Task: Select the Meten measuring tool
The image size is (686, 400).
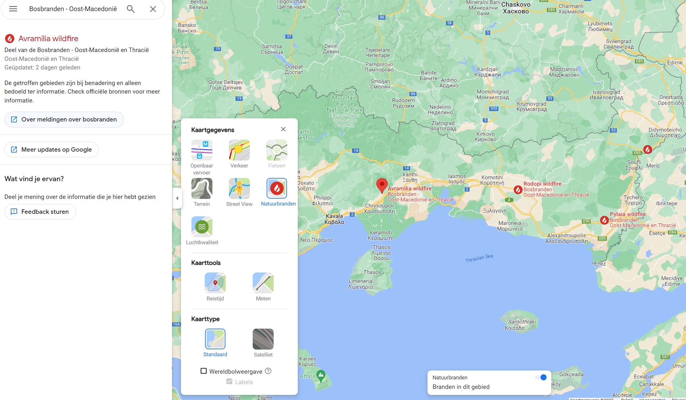Action: (263, 283)
